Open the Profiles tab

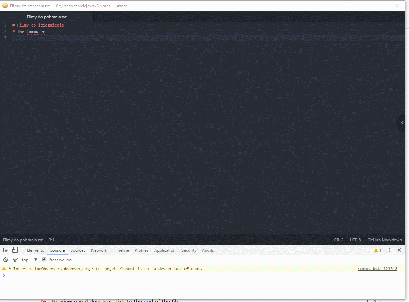pos(141,250)
